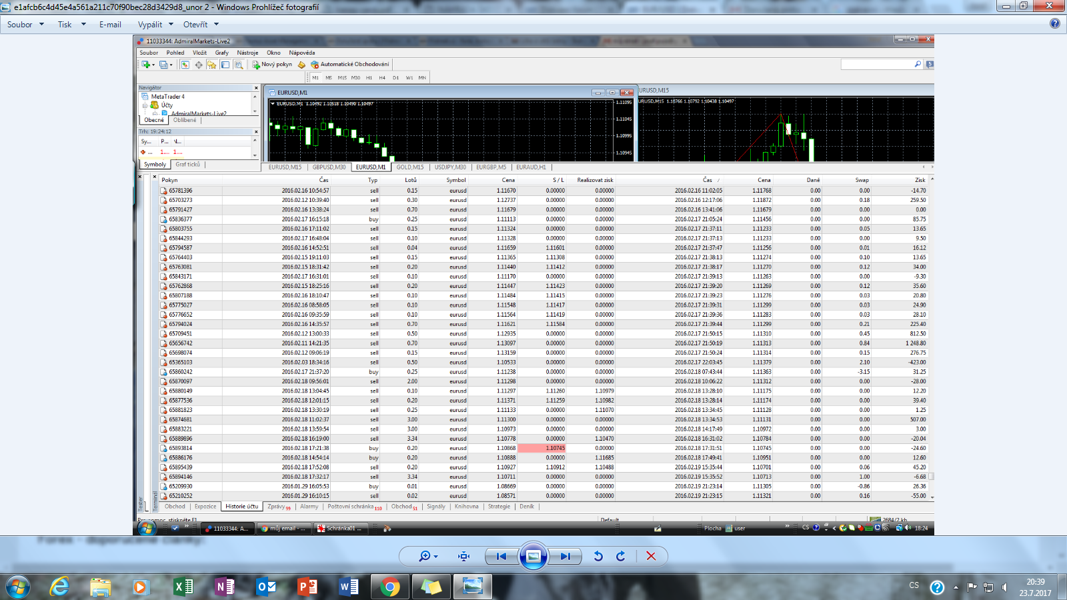Open the Nápověda menu in MetaTrader
The height and width of the screenshot is (600, 1067).
click(x=301, y=53)
